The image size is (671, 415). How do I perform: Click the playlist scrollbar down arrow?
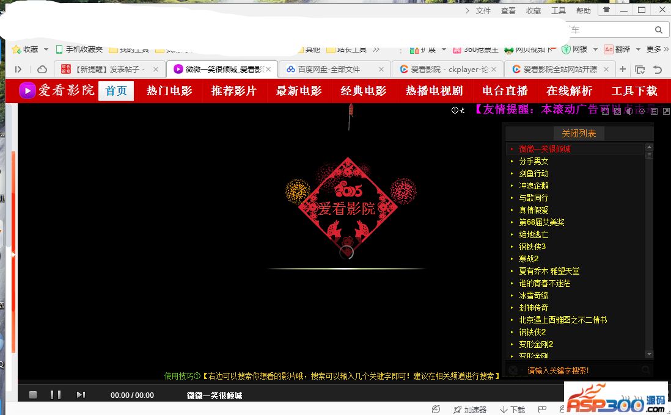pyautogui.click(x=649, y=354)
